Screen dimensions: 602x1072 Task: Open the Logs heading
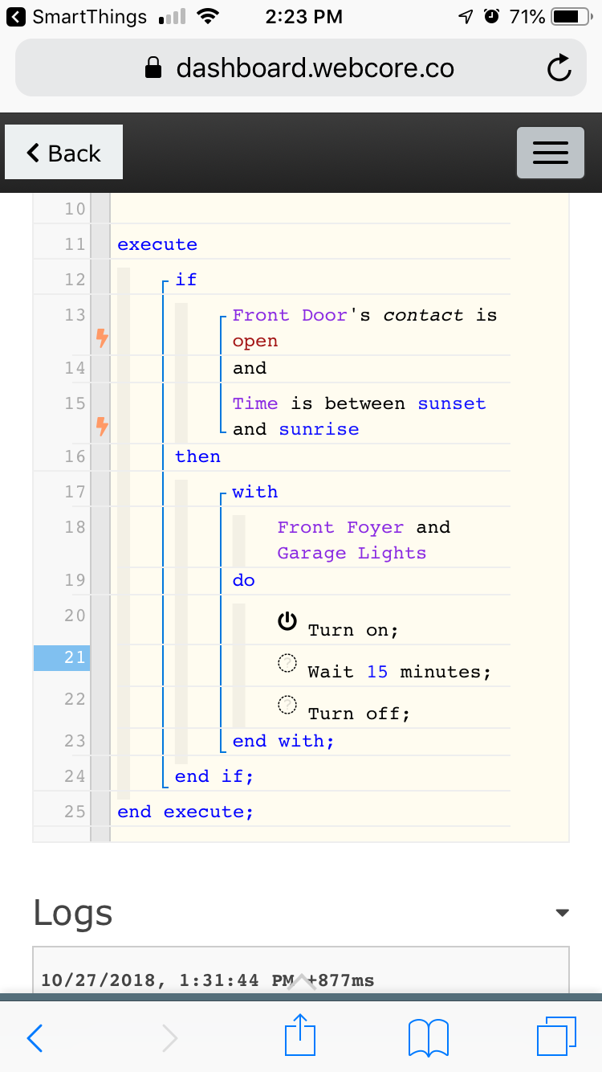pyautogui.click(x=73, y=913)
